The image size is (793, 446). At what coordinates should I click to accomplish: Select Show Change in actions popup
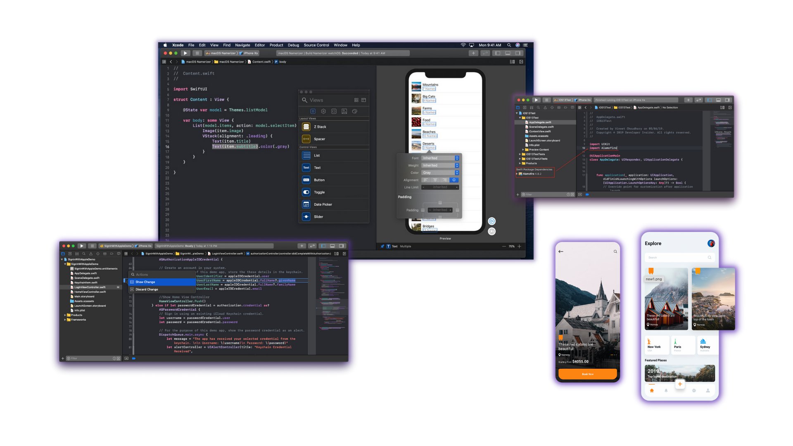[145, 282]
